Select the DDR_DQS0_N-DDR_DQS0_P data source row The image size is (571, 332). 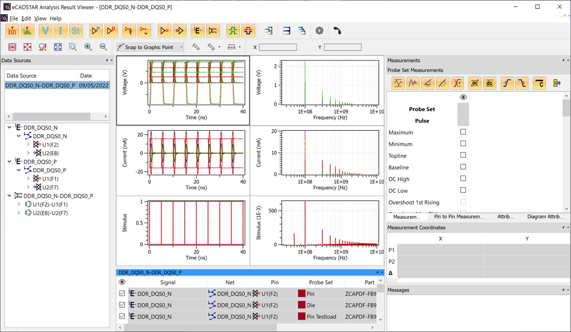tap(57, 85)
